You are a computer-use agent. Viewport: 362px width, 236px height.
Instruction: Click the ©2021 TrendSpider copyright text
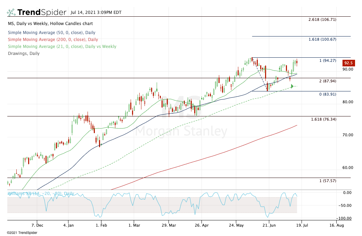click(x=22, y=233)
